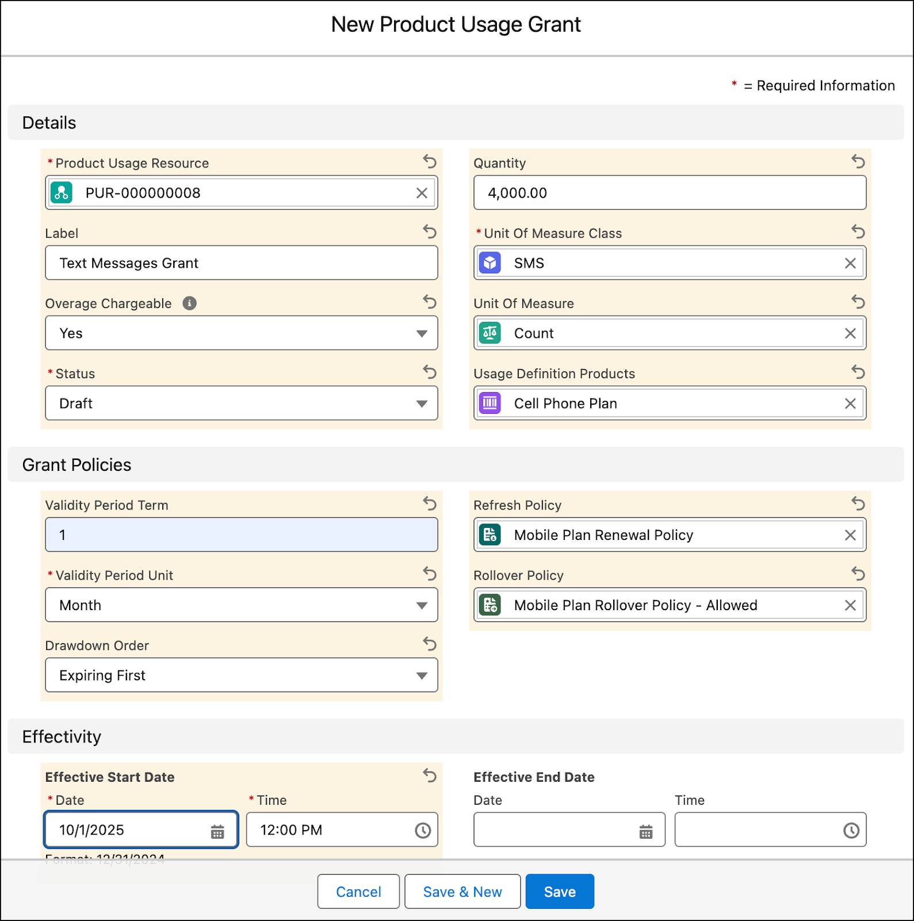Viewport: 914px width, 921px height.
Task: Undo changes to Unit Of Measure Class
Action: coord(858,231)
